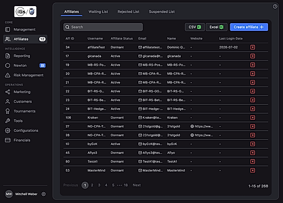283x203 pixels.
Task: Click the Create affiliate button
Action: (249, 27)
